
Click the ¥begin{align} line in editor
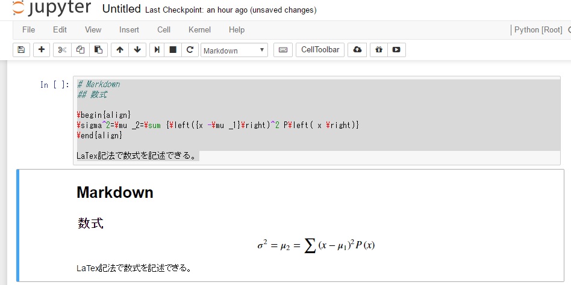pyautogui.click(x=104, y=115)
